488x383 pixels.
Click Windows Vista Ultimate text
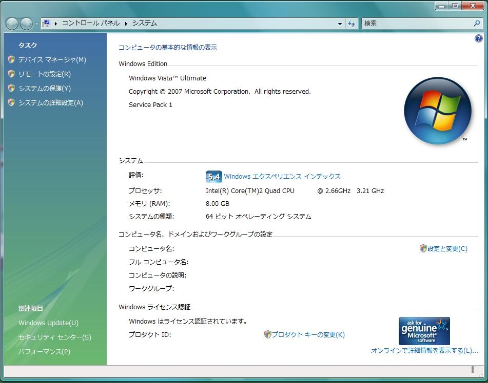tap(167, 78)
